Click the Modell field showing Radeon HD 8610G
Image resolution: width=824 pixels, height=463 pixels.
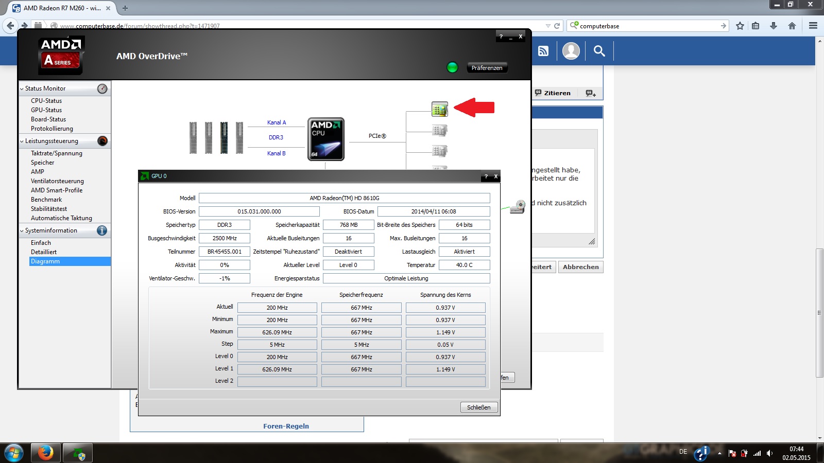[345, 198]
